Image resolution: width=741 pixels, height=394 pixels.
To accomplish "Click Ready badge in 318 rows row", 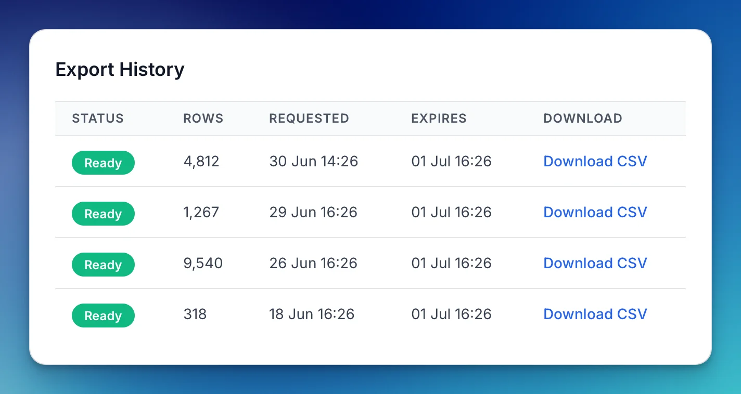I will click(103, 316).
